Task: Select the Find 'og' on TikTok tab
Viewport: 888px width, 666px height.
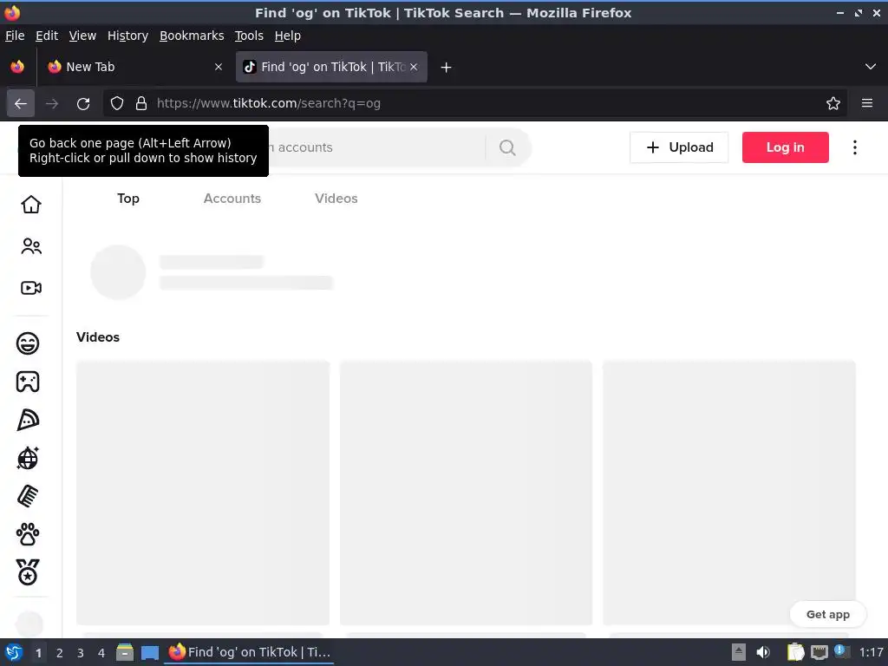Action: [331, 67]
